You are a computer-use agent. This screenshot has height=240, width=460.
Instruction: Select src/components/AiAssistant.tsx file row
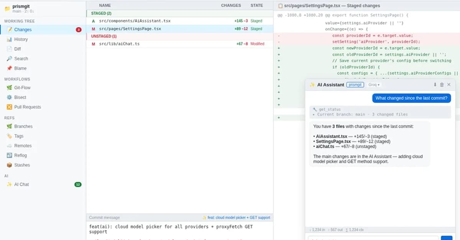click(x=179, y=21)
